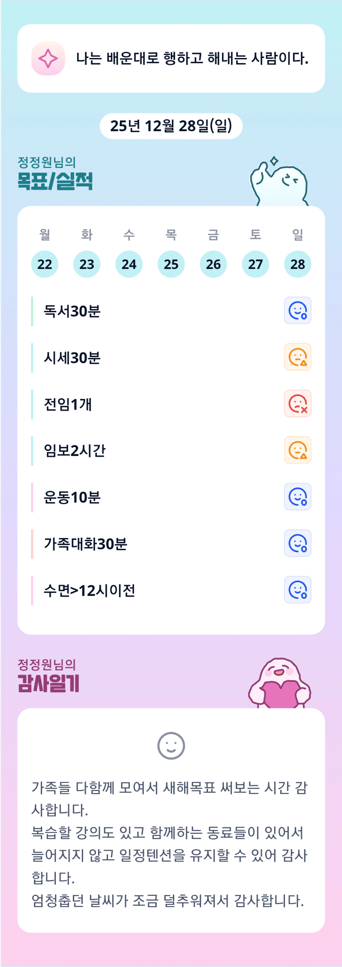Click the 수면>12시이전 blue smiley status icon

297,590
